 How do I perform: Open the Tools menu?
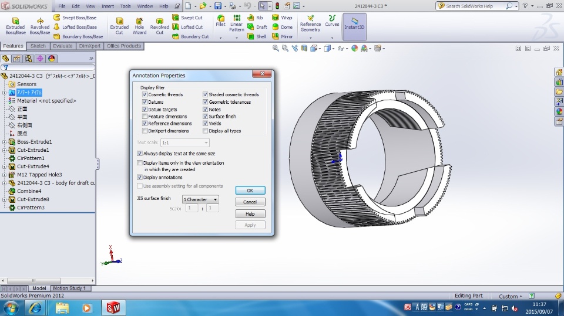click(125, 6)
